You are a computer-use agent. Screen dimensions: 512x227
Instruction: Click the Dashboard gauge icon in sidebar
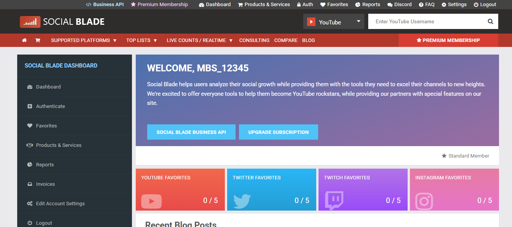30,87
